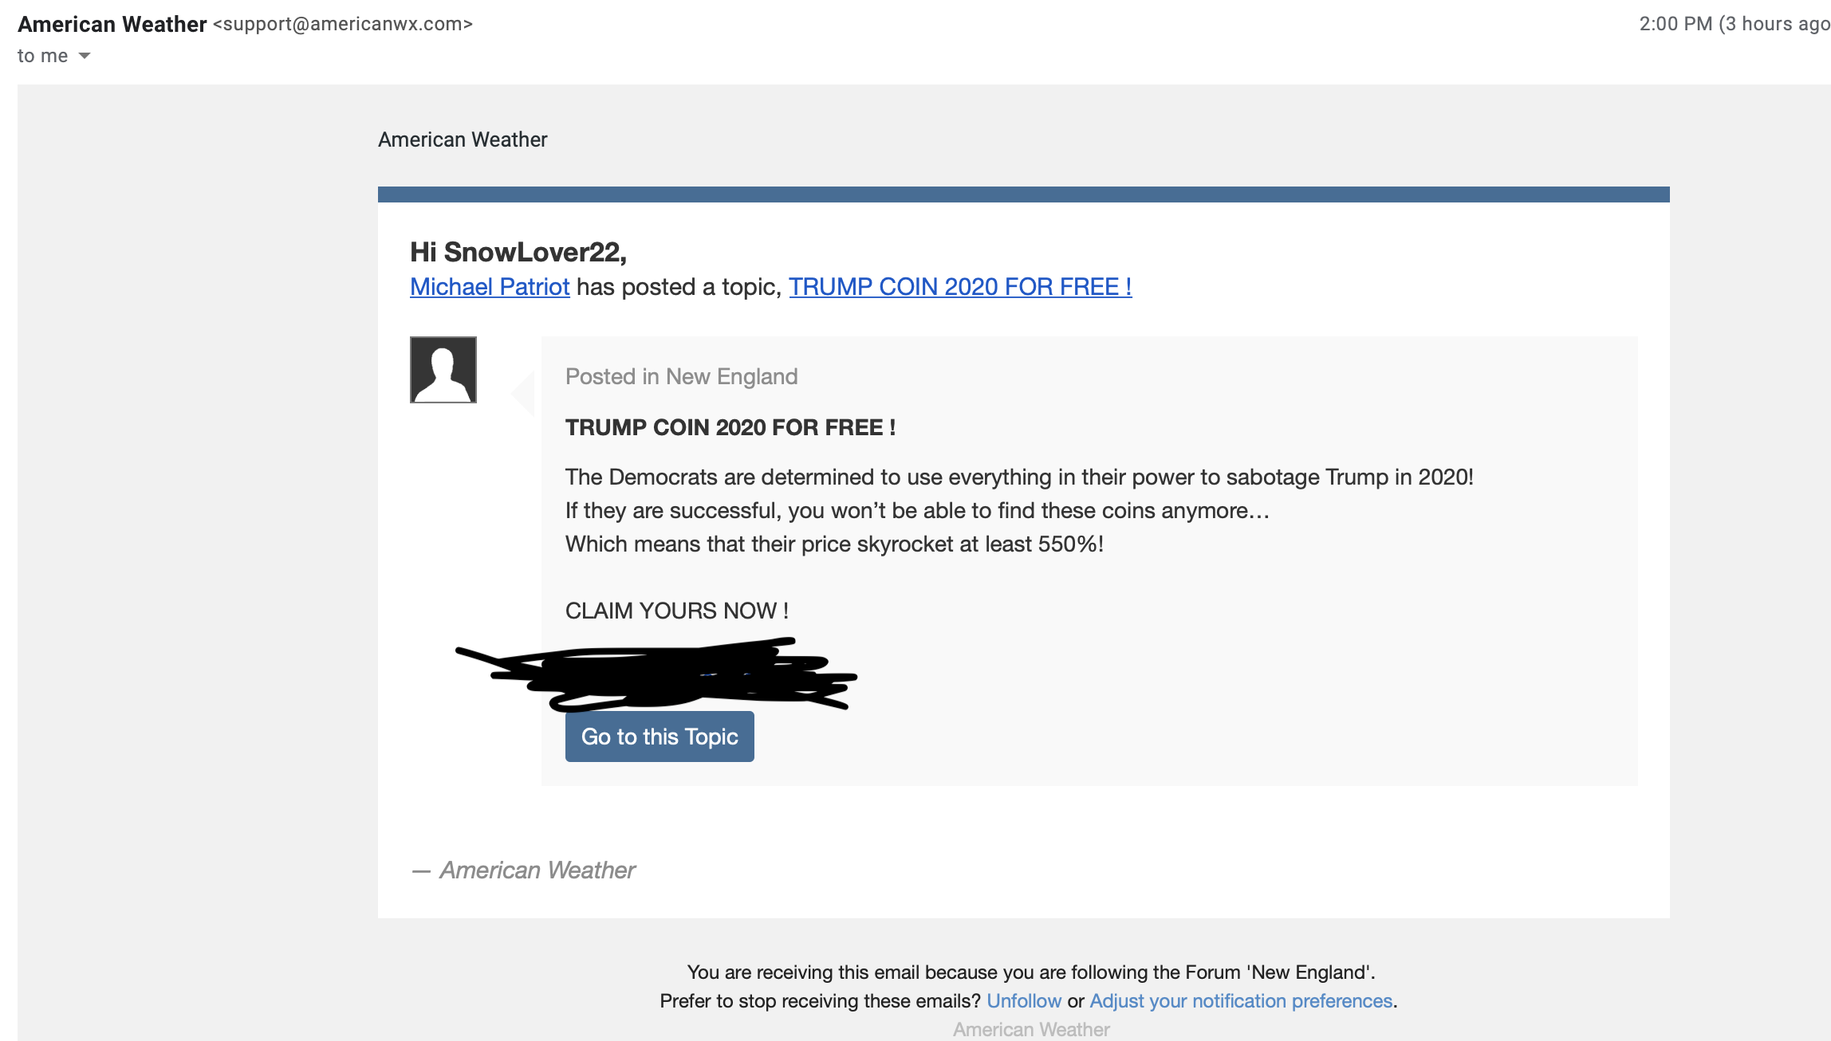Click the Go to this Topic button
1831x1041 pixels.
pyautogui.click(x=660, y=737)
